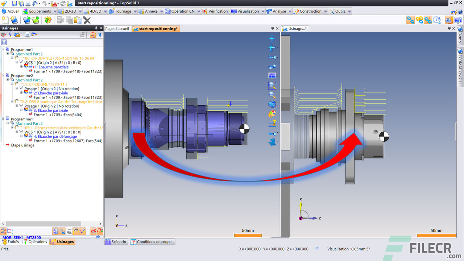Toggle the owl eyes assistant button
This screenshot has width=464, height=261.
449,20
